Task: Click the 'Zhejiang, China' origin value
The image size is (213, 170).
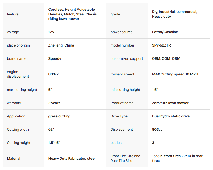Action: [61, 45]
